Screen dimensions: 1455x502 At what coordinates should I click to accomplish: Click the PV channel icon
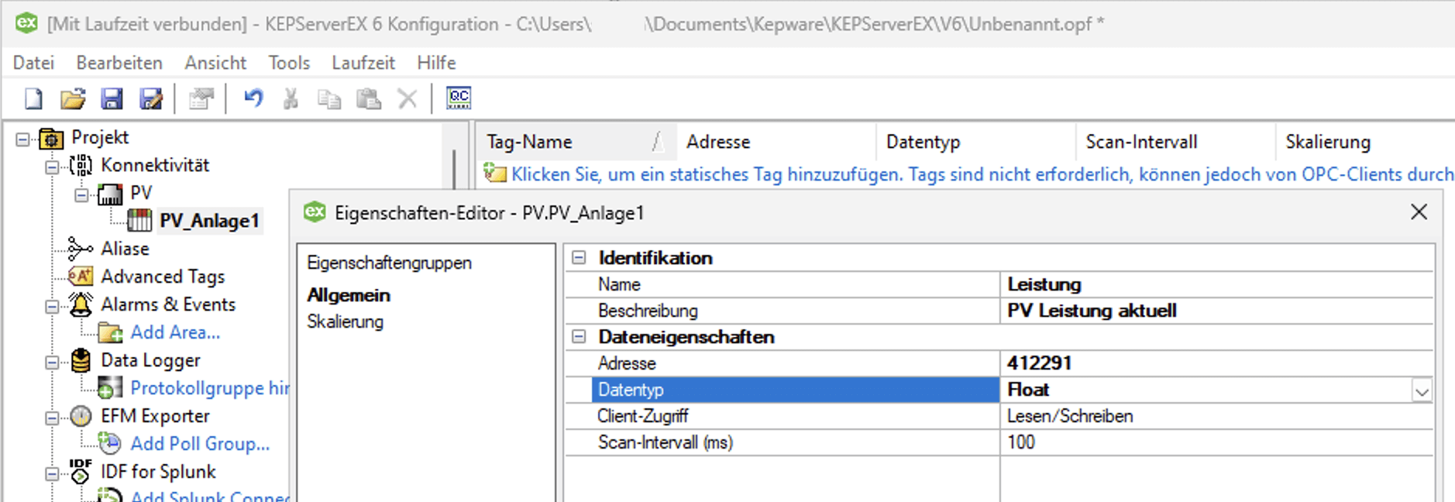(110, 194)
